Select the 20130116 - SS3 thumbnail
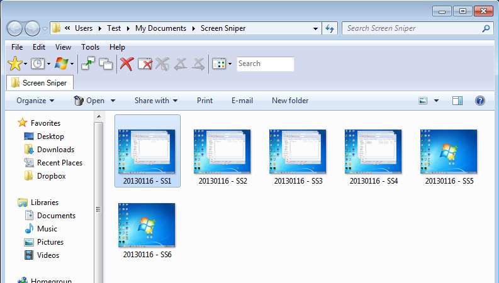Viewport: 499px width, 283px height. coord(298,157)
